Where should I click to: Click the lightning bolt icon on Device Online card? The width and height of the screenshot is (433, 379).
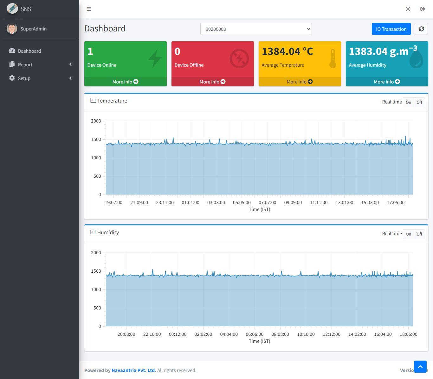[x=155, y=58]
